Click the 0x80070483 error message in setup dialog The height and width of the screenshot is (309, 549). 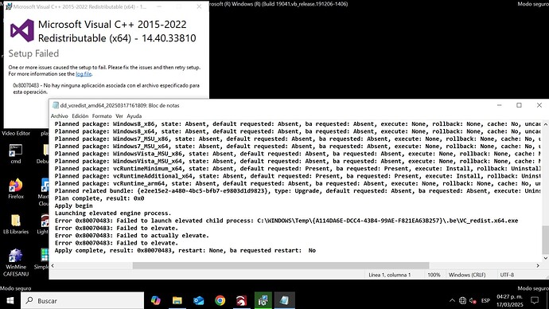point(106,88)
